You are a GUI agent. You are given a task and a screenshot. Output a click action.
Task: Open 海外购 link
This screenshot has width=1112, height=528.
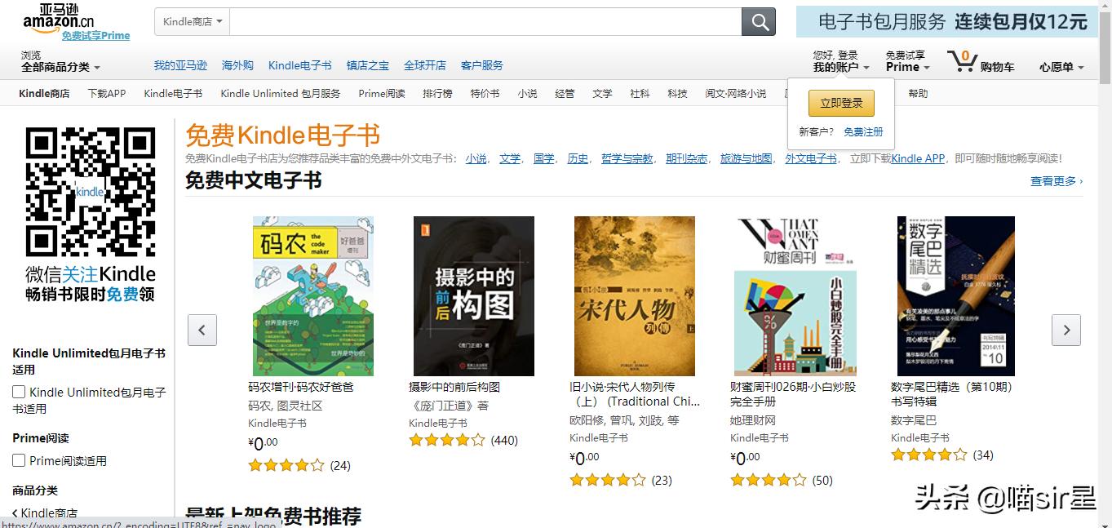pyautogui.click(x=237, y=65)
